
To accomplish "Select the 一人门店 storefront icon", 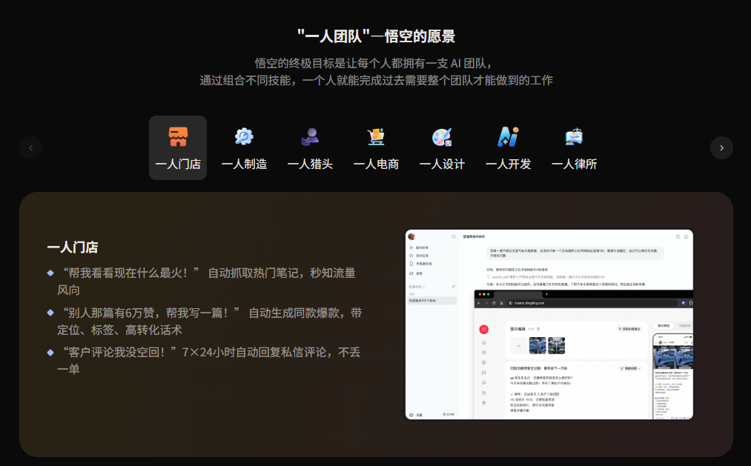I will pos(177,136).
